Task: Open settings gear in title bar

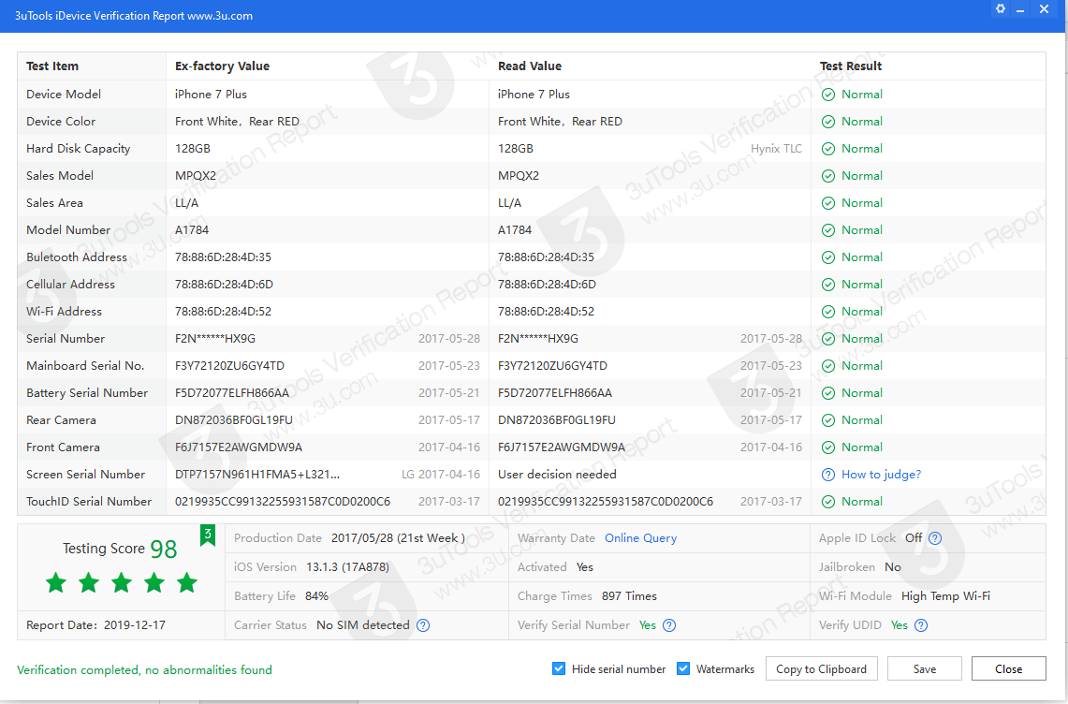Action: [x=1001, y=9]
